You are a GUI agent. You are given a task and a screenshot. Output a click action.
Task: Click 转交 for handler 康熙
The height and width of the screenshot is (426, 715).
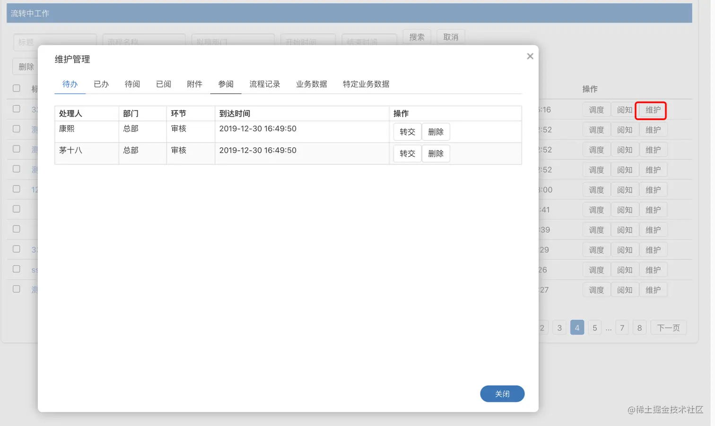[x=407, y=132]
